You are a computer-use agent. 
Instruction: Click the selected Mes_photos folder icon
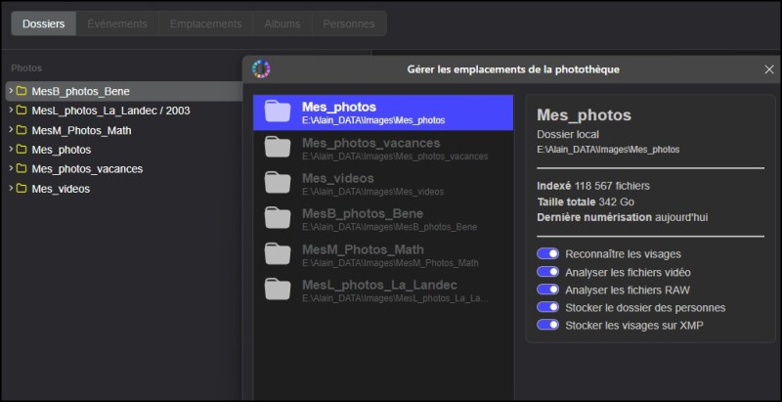[278, 112]
